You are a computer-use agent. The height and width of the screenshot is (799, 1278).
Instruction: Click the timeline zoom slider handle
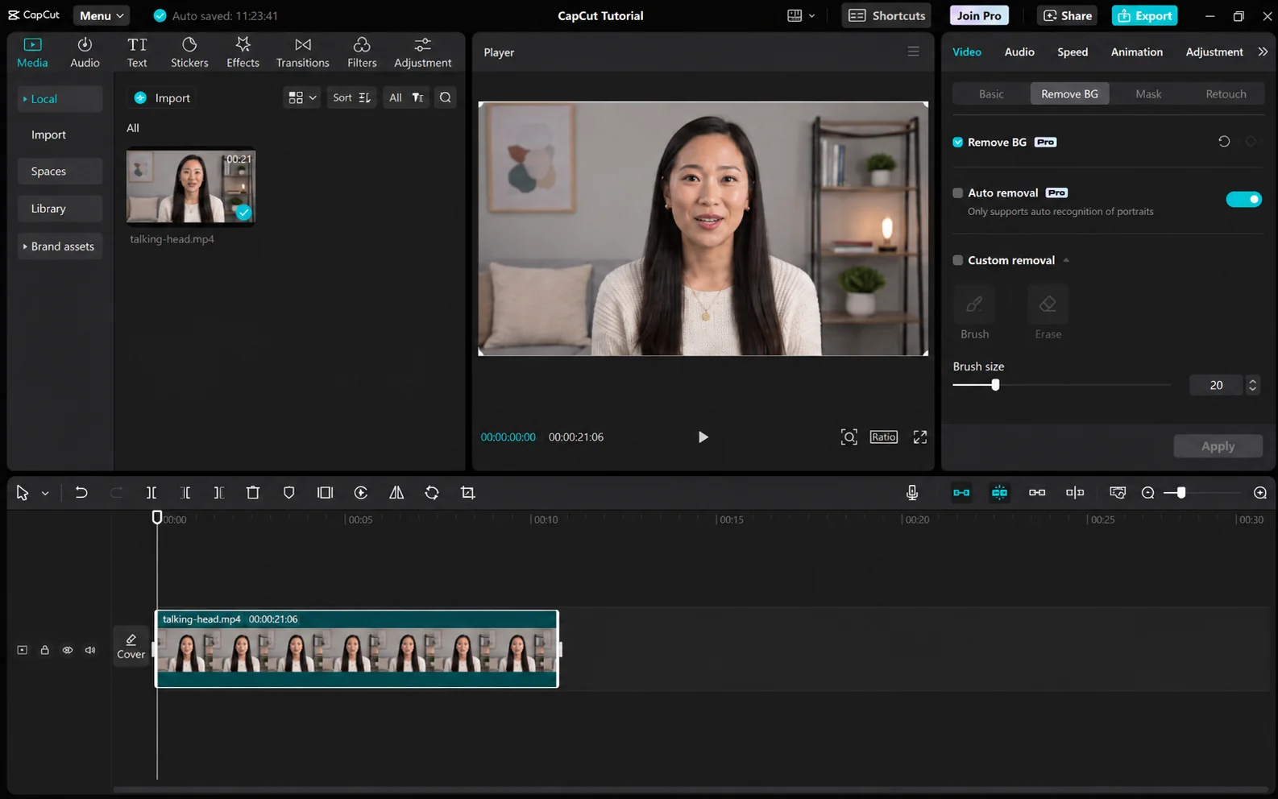(x=1180, y=492)
